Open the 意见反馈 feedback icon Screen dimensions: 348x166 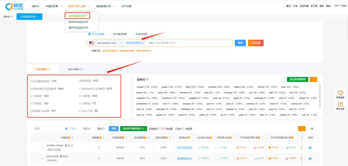tap(340, 104)
